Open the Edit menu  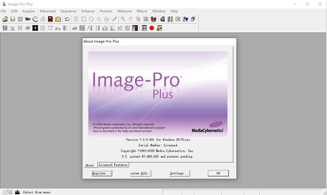click(14, 11)
